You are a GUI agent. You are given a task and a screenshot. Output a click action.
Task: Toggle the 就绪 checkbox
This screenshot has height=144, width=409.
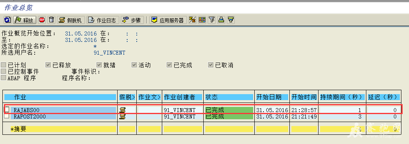99,65
